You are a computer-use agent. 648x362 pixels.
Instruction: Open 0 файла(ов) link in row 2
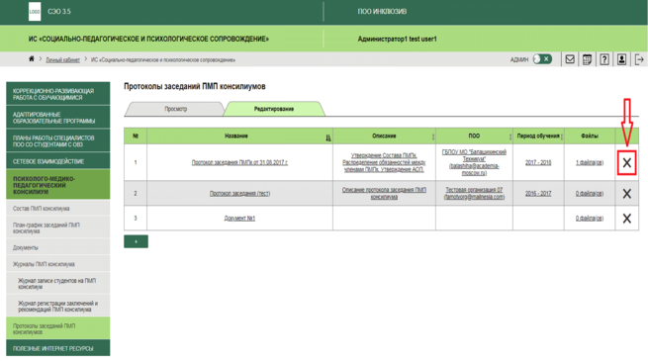(590, 194)
